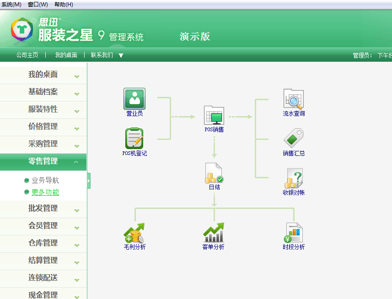The width and height of the screenshot is (392, 299).
Task: Open the 流水查询 magnifier icon
Action: (x=294, y=99)
